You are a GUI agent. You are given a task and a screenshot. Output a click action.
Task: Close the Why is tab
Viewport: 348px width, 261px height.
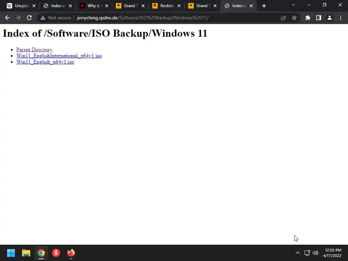(x=107, y=6)
